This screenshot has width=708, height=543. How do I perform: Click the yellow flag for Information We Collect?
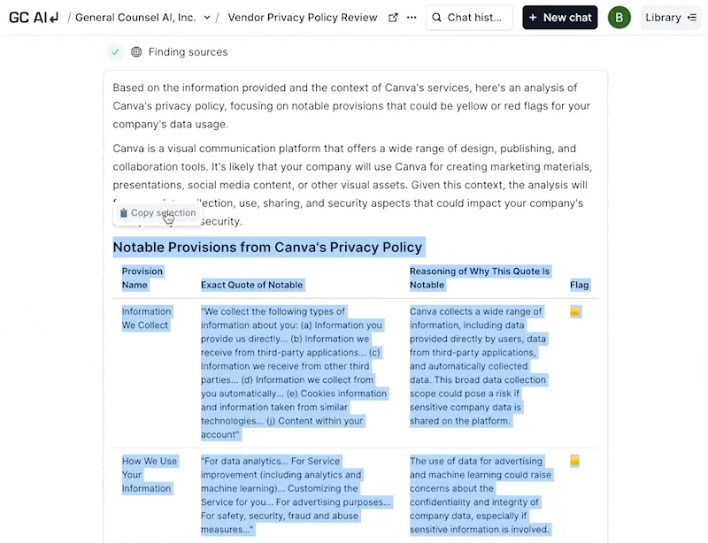575,312
